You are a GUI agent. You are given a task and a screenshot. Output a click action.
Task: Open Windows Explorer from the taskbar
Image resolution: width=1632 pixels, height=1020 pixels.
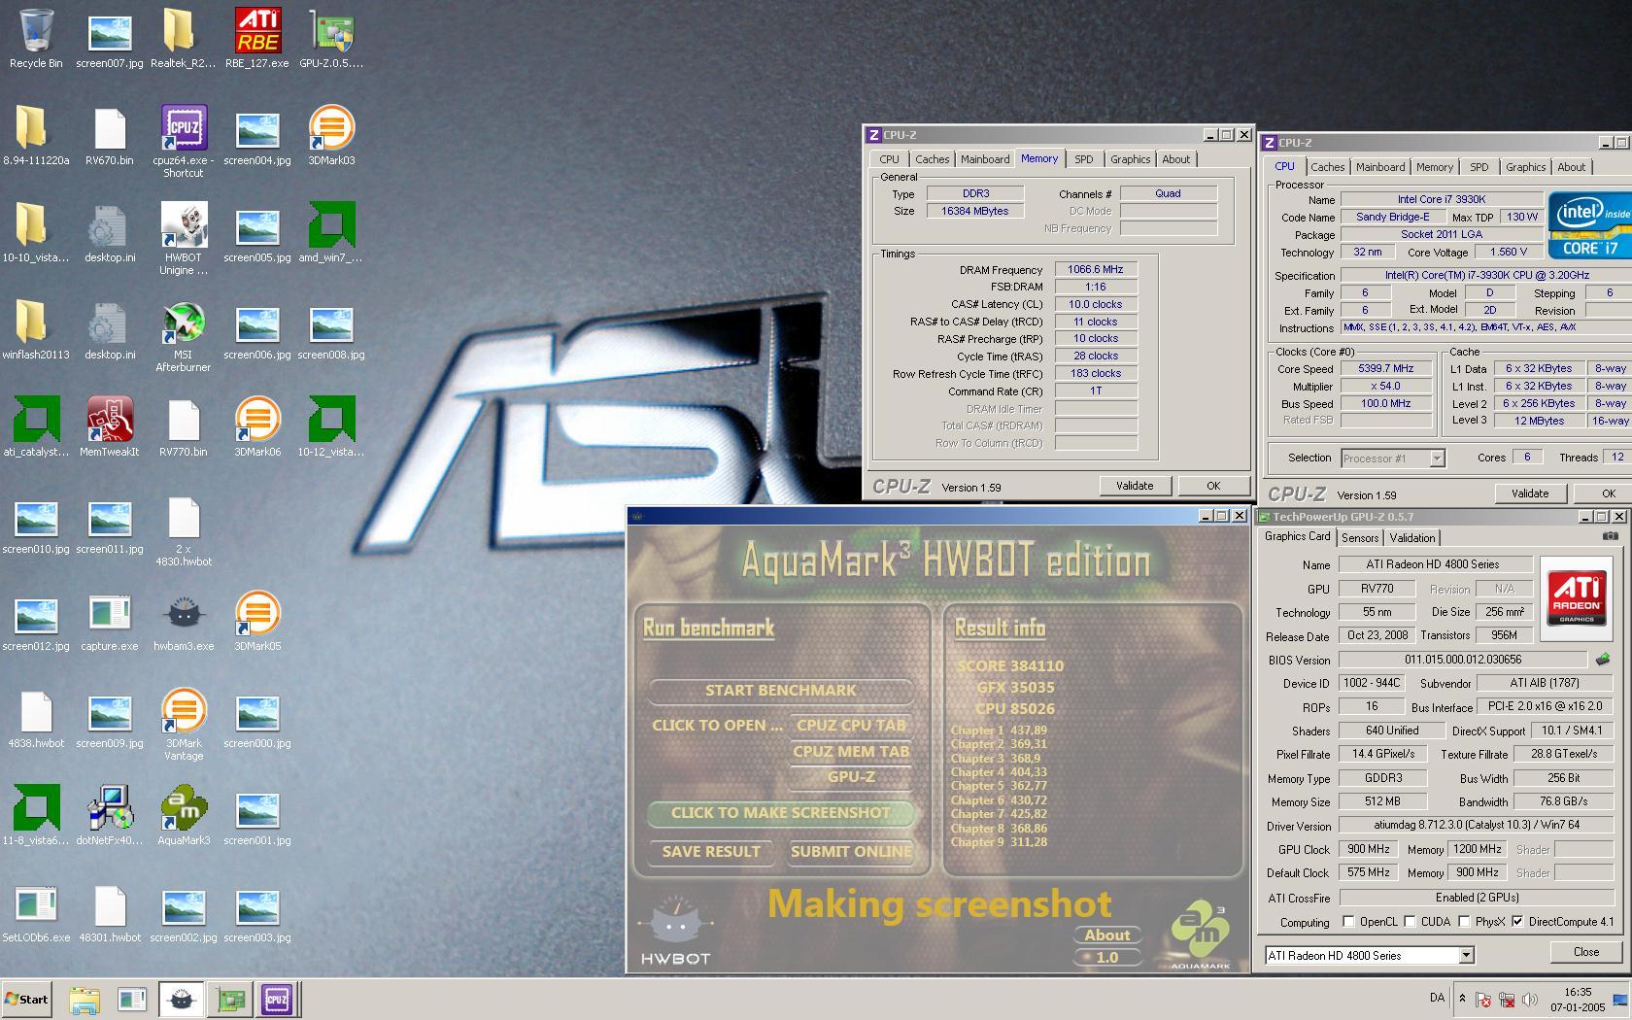pos(85,999)
